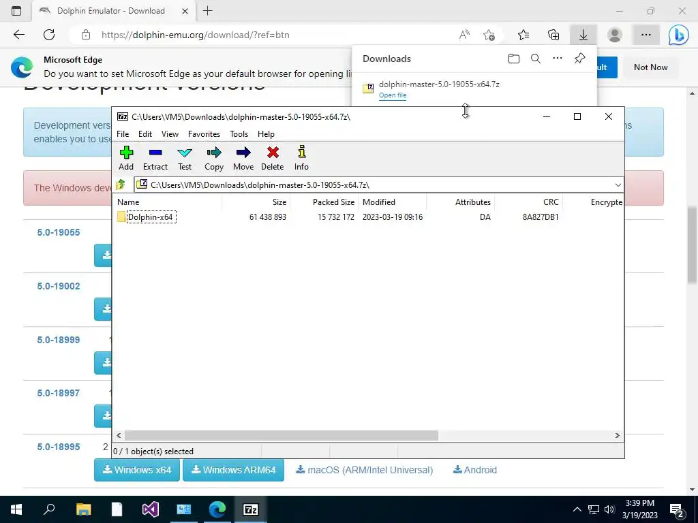
Task: Open a new browser tab
Action: (207, 11)
